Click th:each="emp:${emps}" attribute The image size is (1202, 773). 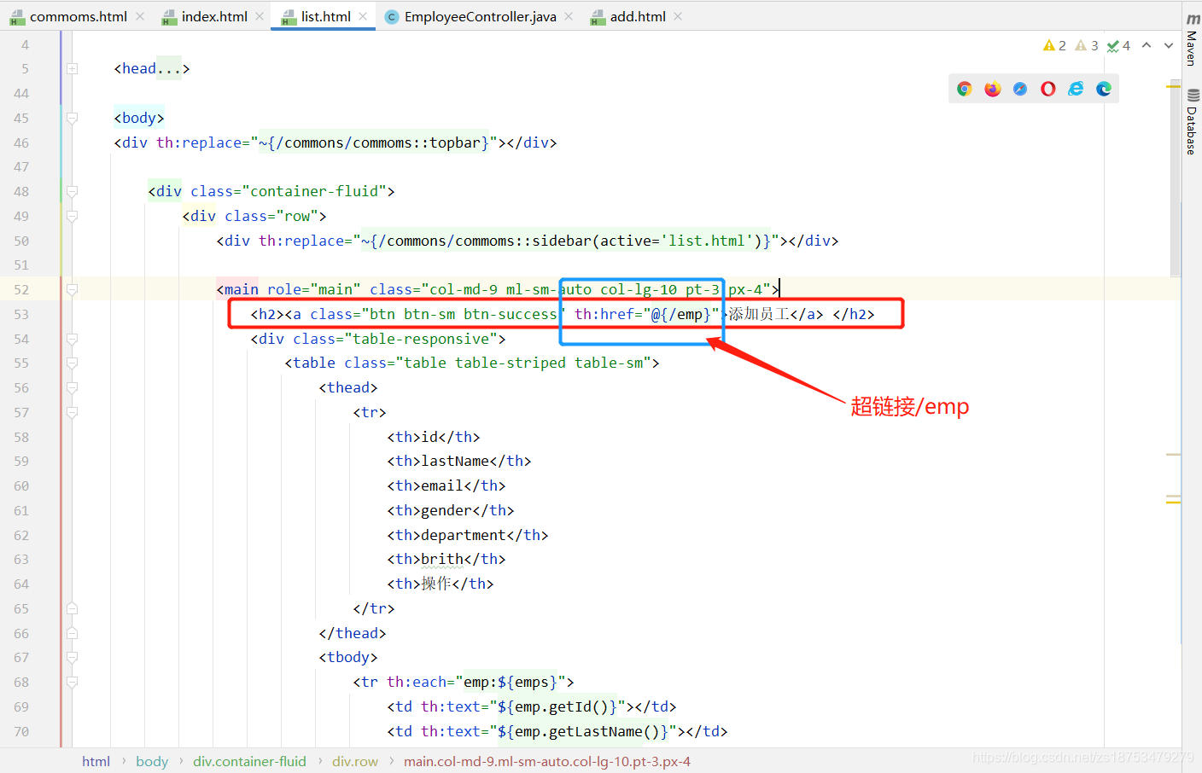476,682
